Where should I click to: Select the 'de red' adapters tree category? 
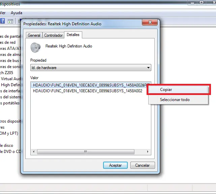point(8,42)
